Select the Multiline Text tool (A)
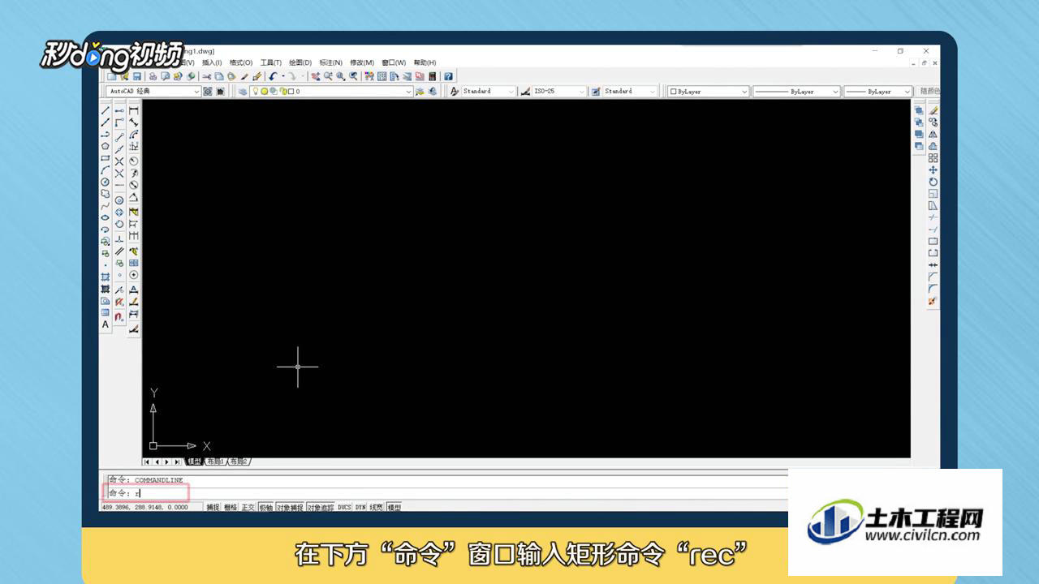This screenshot has height=584, width=1039. coord(106,324)
